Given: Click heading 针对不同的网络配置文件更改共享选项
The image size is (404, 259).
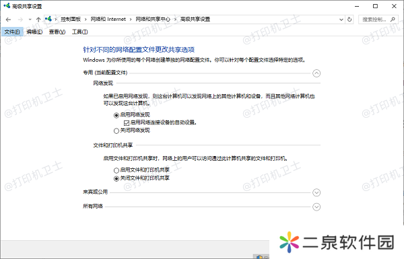Looking at the screenshot, I should [x=139, y=49].
